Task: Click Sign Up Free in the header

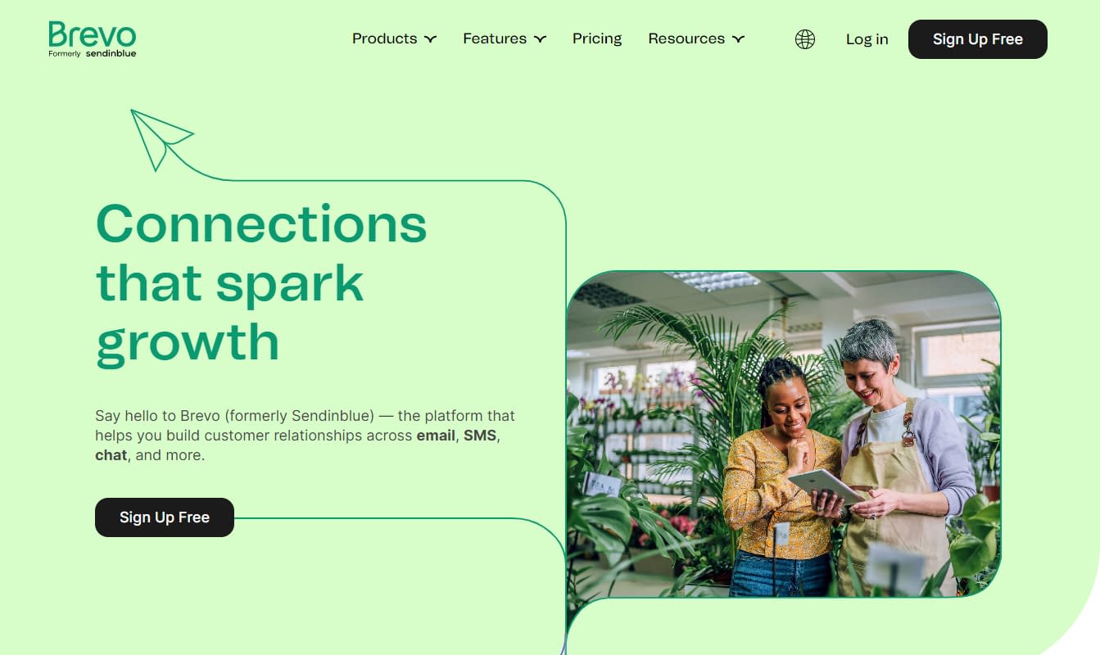Action: click(978, 39)
